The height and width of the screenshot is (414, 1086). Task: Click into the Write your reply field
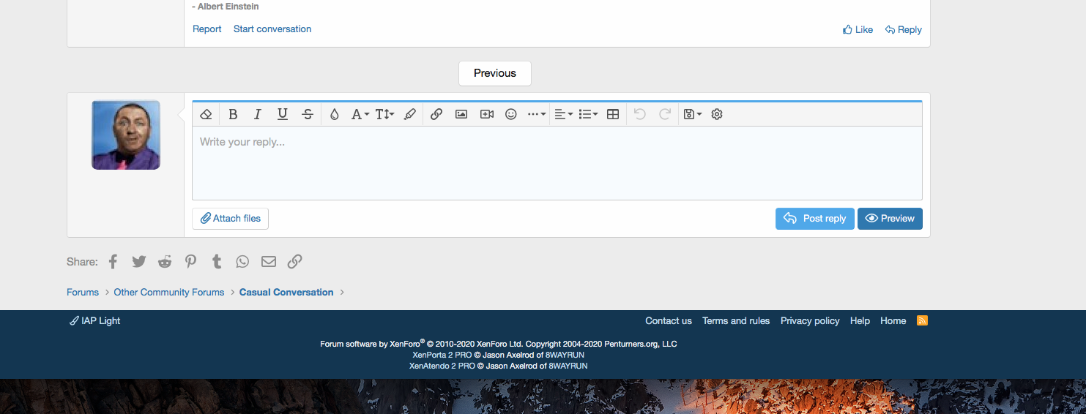(557, 162)
